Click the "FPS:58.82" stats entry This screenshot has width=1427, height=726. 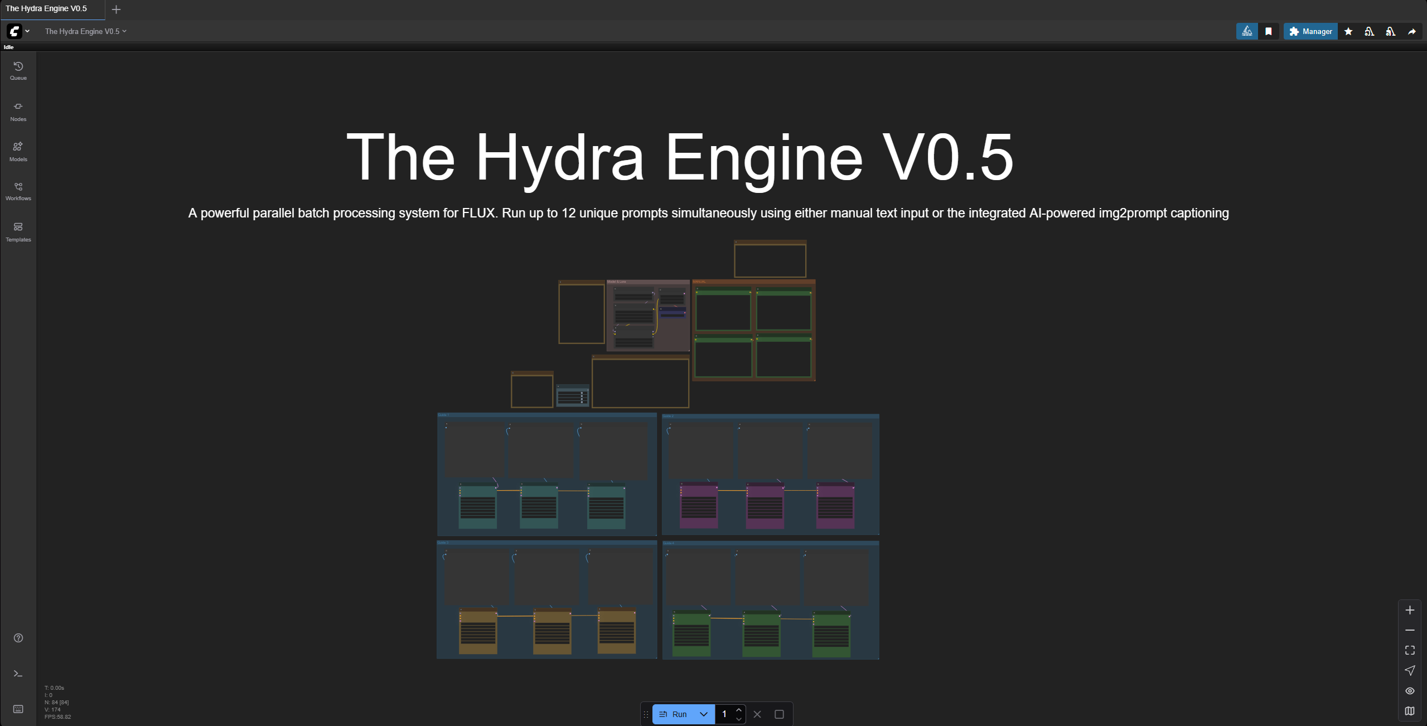57,717
